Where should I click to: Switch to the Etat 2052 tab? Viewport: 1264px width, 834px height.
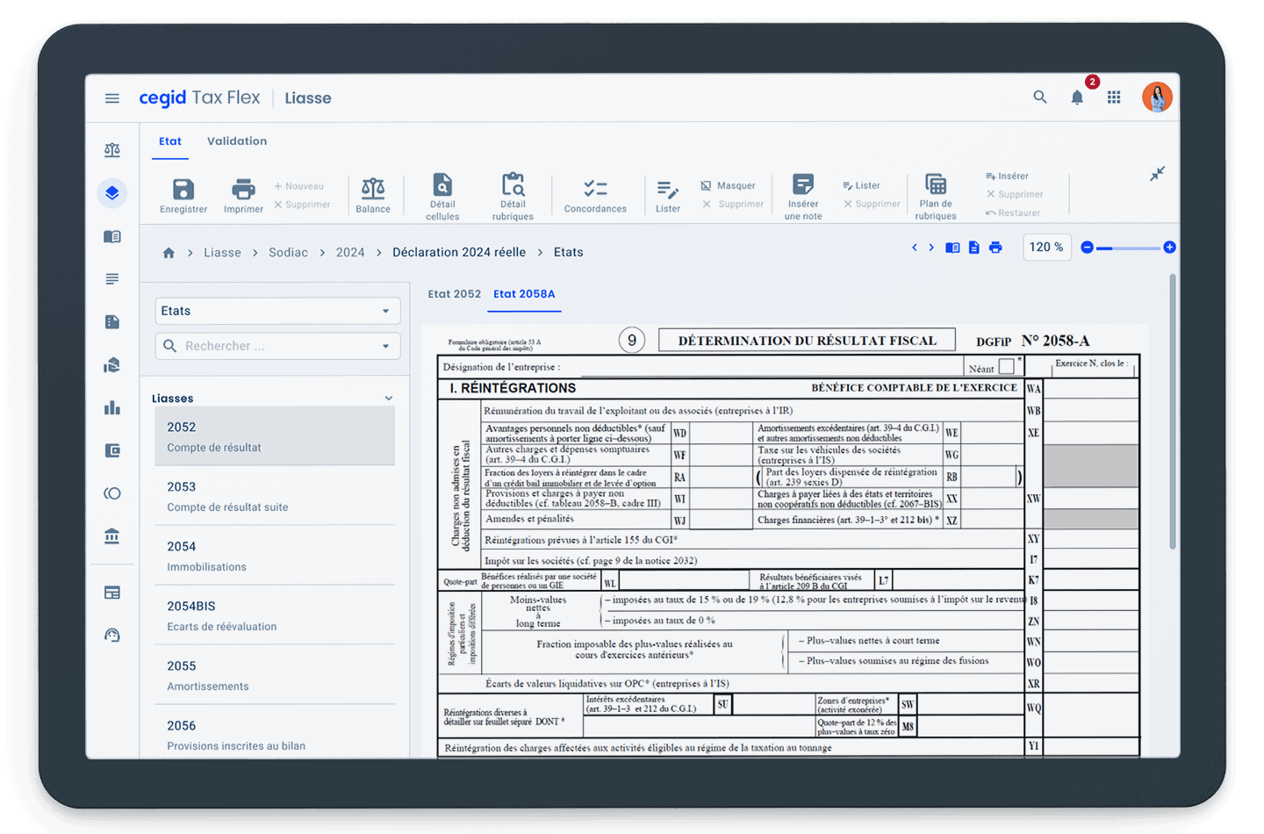pyautogui.click(x=454, y=294)
